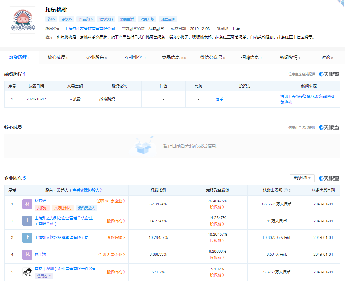Click the avatar beside 上海如人饮水品牌管理有限公司

[x=27, y=237]
